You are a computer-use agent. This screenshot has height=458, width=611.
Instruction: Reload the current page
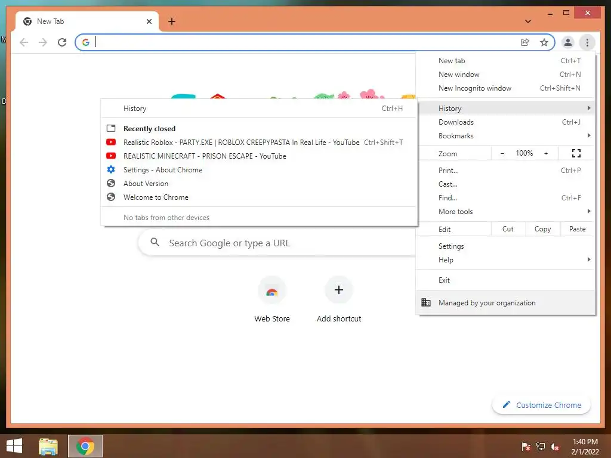click(x=62, y=42)
